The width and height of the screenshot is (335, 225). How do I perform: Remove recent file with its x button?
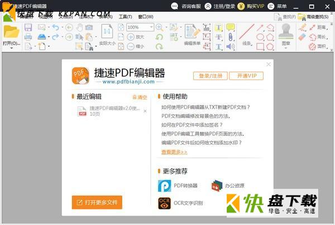pos(145,111)
